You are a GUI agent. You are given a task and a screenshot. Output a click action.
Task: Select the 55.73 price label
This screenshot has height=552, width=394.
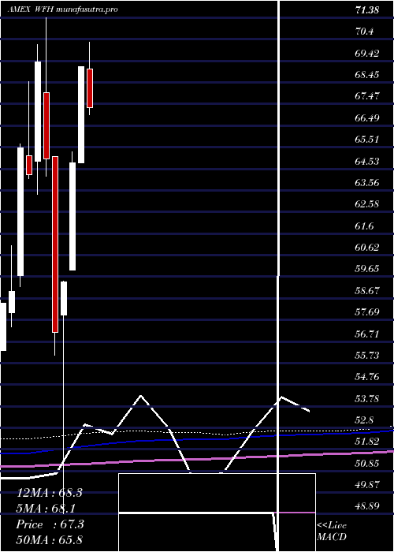[x=367, y=356]
